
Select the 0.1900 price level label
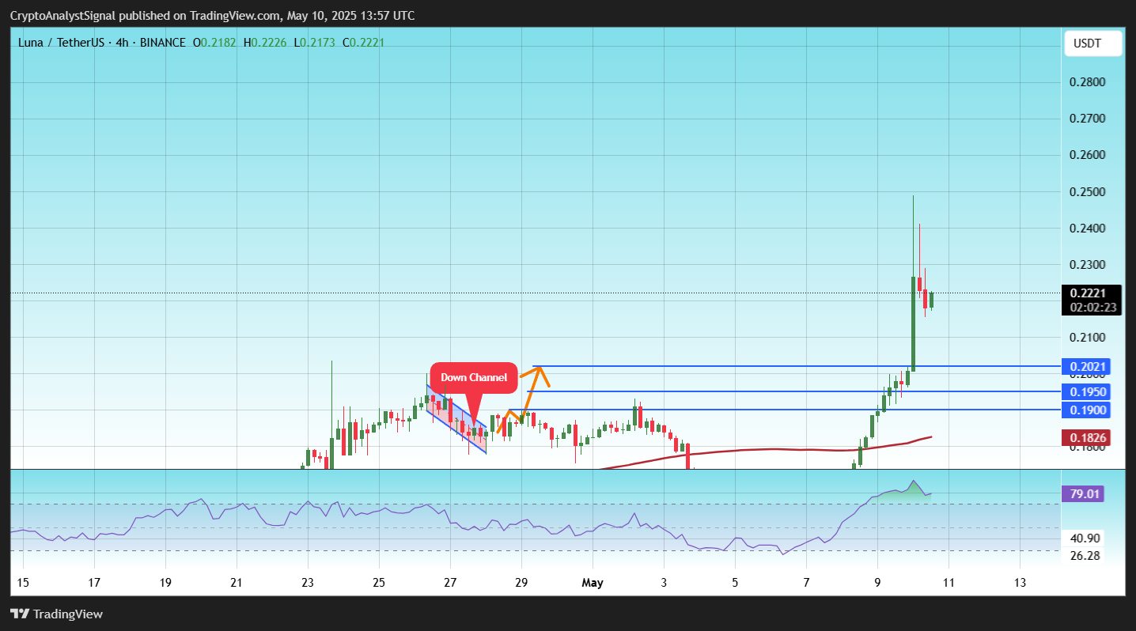click(1089, 410)
